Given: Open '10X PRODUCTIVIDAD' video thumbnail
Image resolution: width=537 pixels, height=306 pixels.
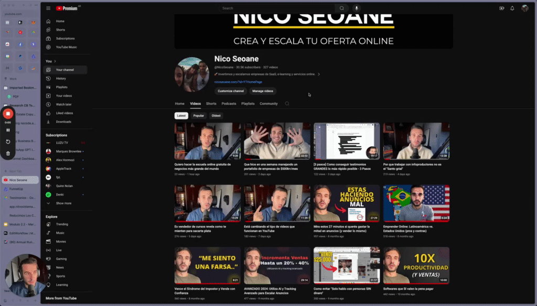Looking at the screenshot, I should (416, 266).
